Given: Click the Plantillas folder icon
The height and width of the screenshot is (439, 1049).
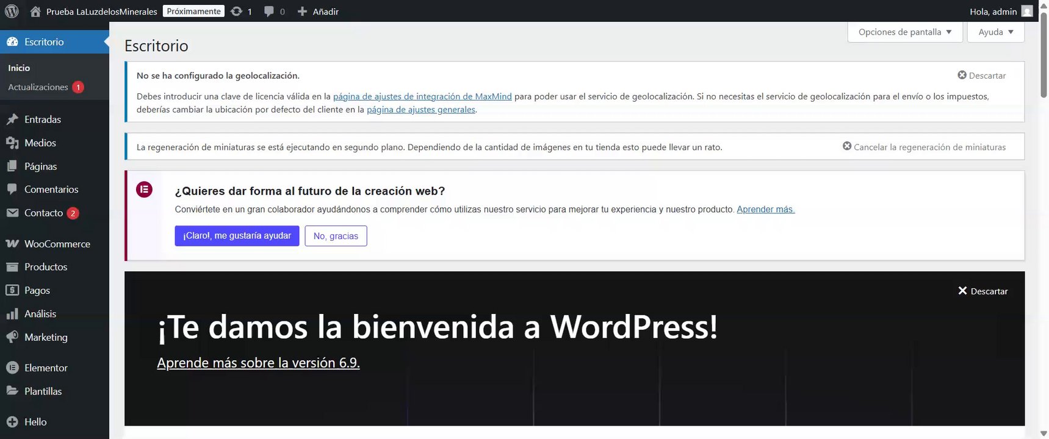Looking at the screenshot, I should (12, 391).
